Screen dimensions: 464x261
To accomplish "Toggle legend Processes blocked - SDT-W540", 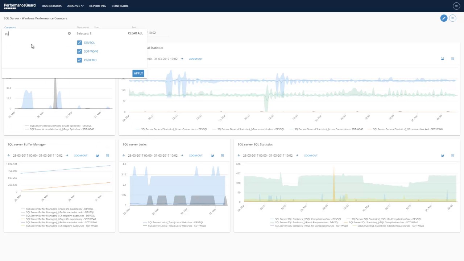I will point(405,129).
